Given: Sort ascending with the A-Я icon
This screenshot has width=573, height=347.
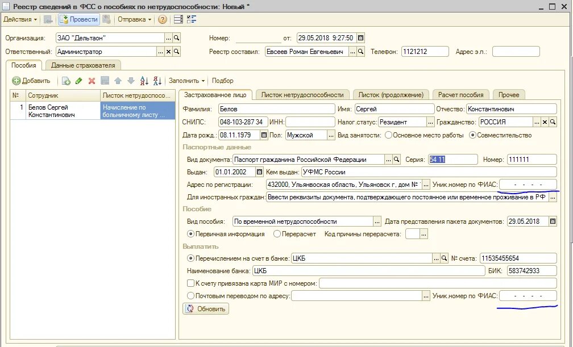Looking at the screenshot, I should coord(144,81).
